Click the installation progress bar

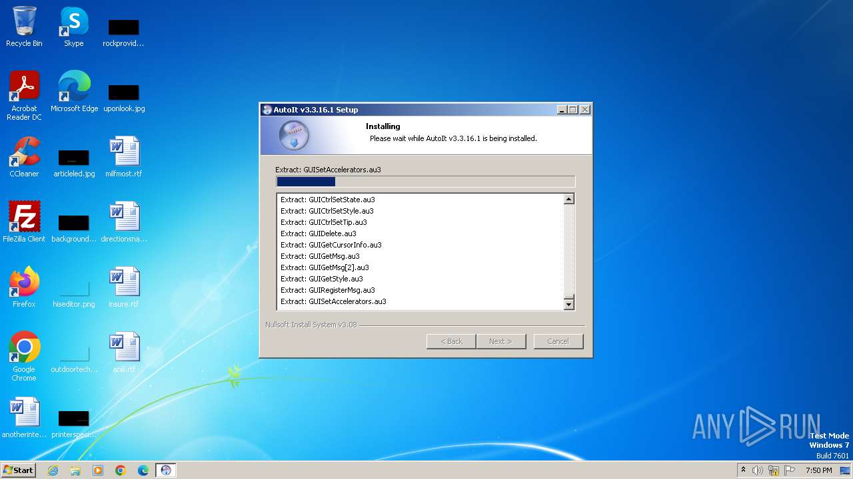(425, 182)
